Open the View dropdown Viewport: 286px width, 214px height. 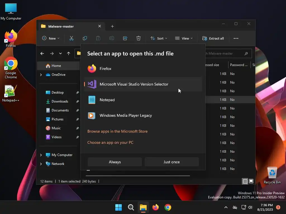point(184,38)
